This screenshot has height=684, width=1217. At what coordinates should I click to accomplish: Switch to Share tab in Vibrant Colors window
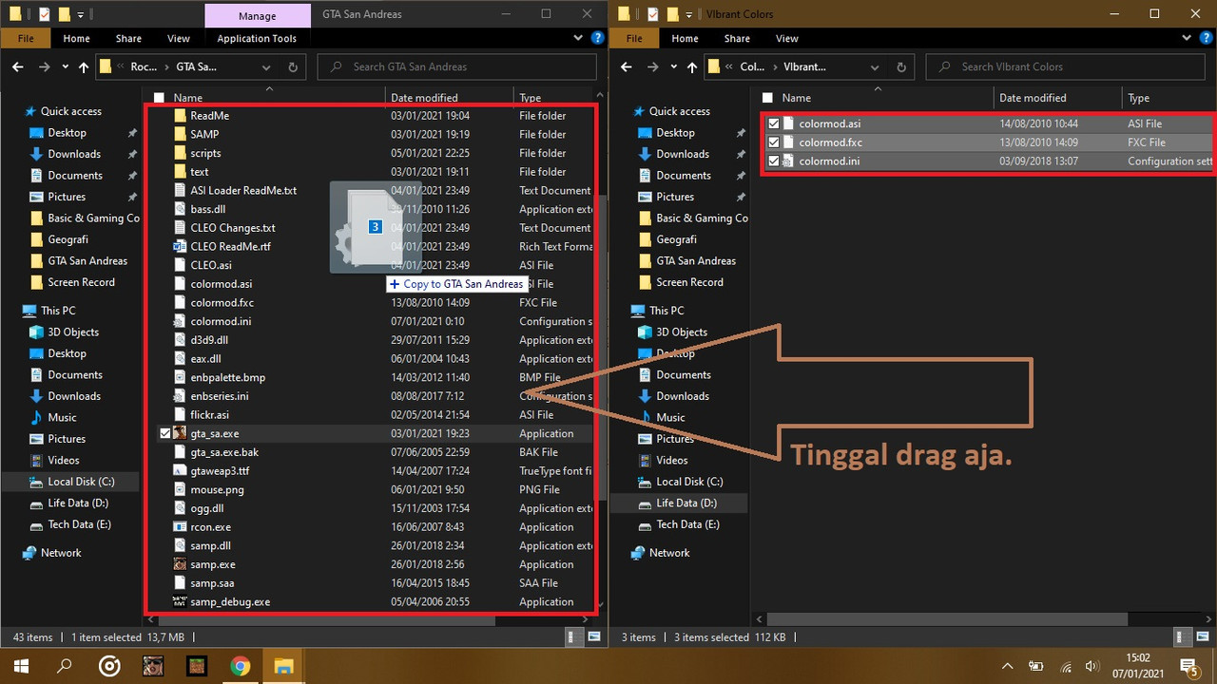(x=737, y=39)
